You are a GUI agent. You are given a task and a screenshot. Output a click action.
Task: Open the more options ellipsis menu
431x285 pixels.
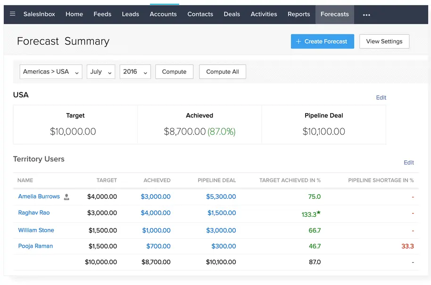point(366,15)
